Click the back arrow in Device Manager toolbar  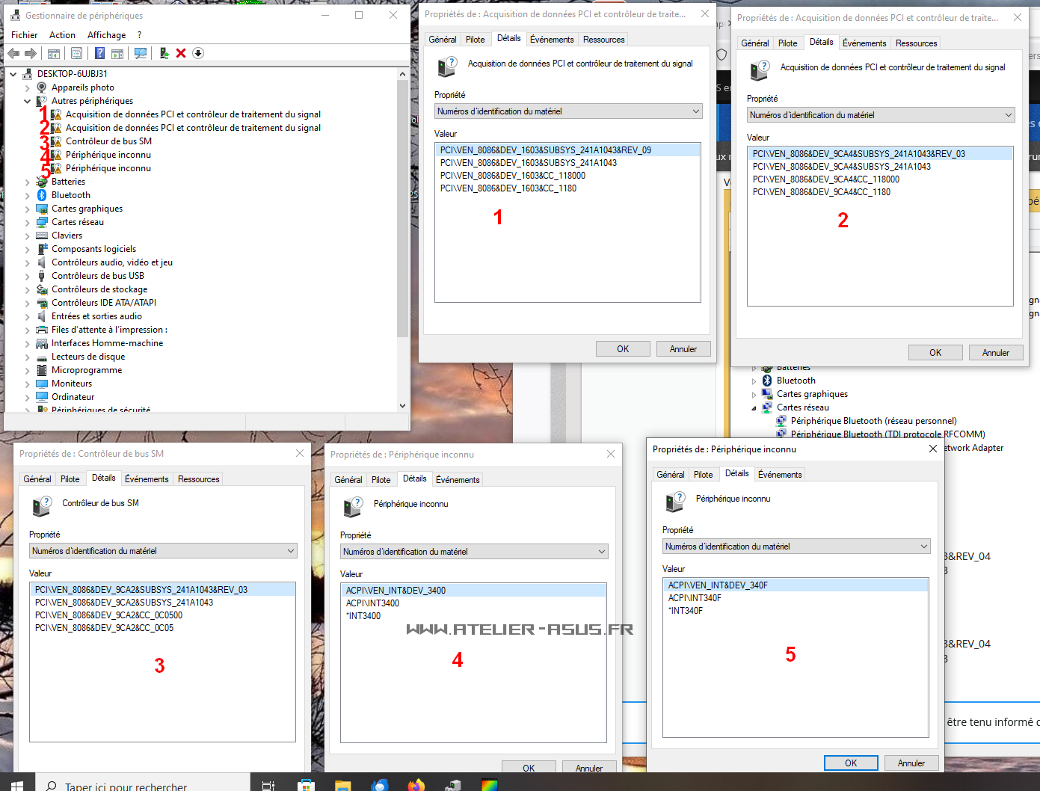13,53
